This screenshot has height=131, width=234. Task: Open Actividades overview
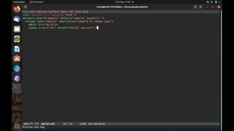click(19, 2)
